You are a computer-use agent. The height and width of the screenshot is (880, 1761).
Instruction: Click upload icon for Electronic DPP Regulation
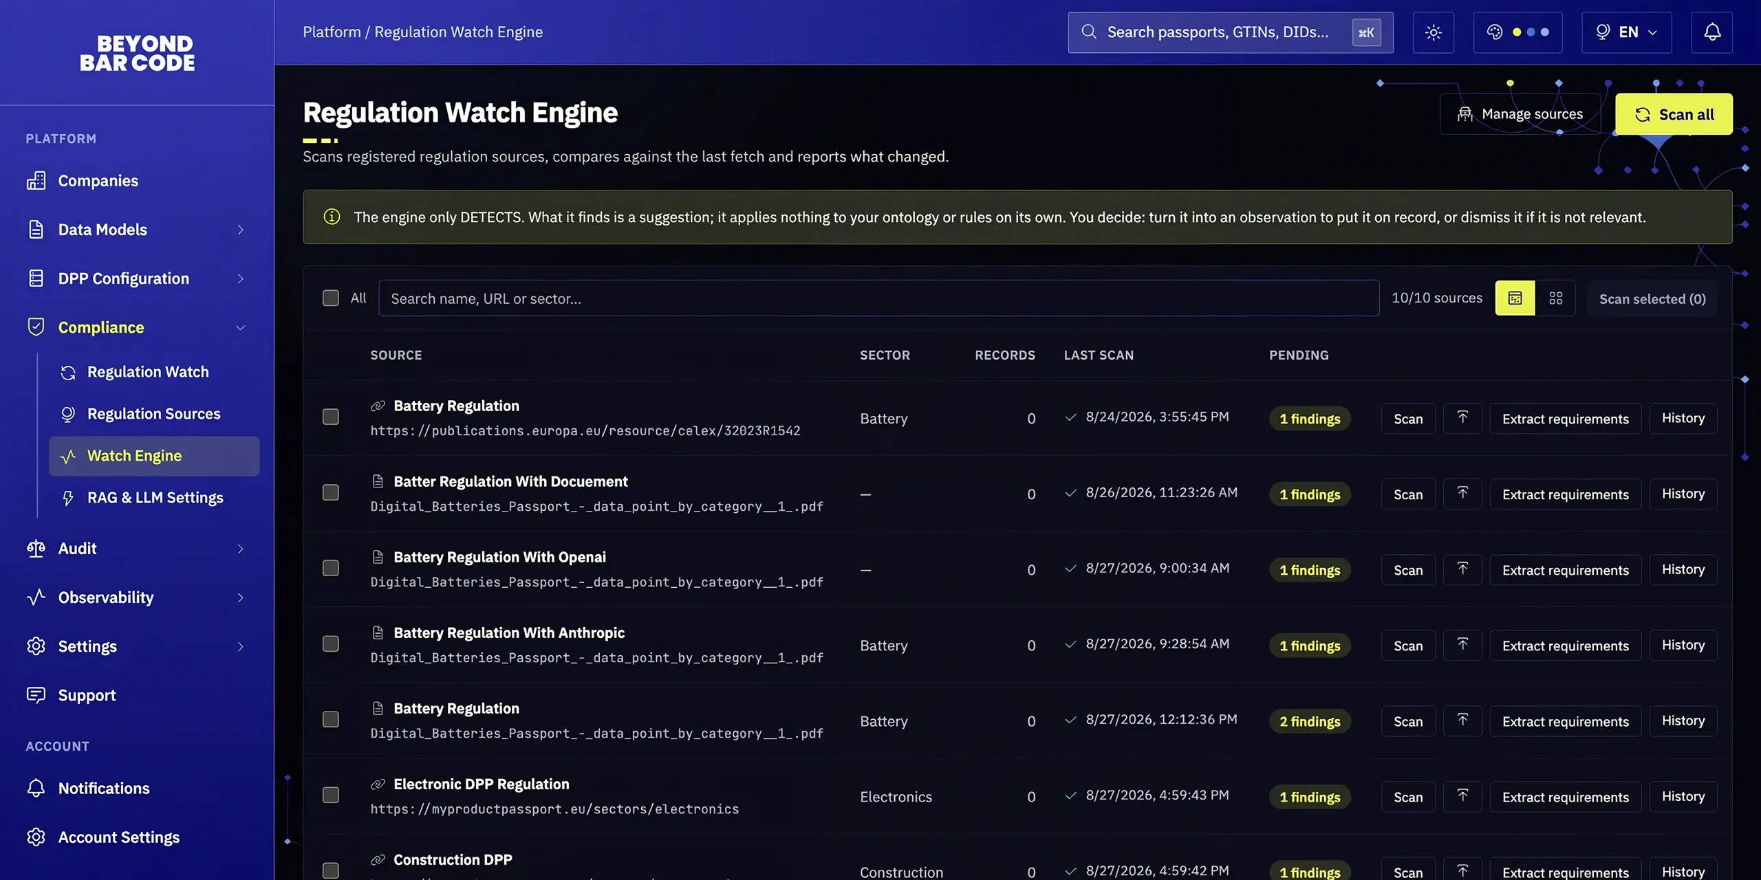coord(1462,796)
